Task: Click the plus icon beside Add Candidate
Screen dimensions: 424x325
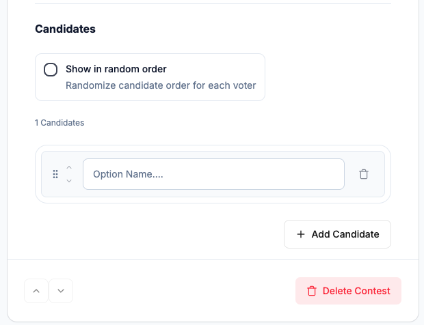Action: (301, 234)
